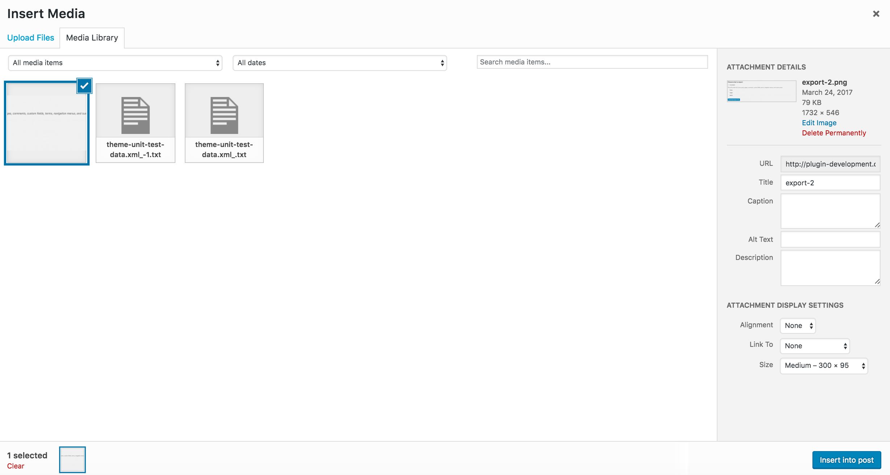This screenshot has width=890, height=475.
Task: Switch to the Media Library tab
Action: (x=92, y=38)
